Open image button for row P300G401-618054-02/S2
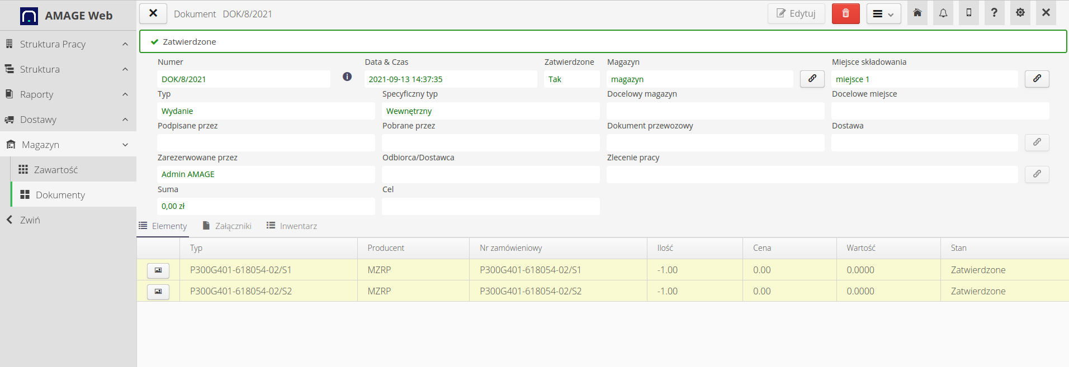The height and width of the screenshot is (367, 1069). 158,292
